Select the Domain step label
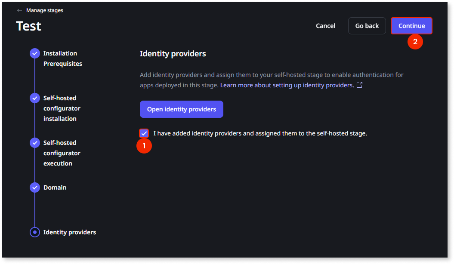 [55, 187]
